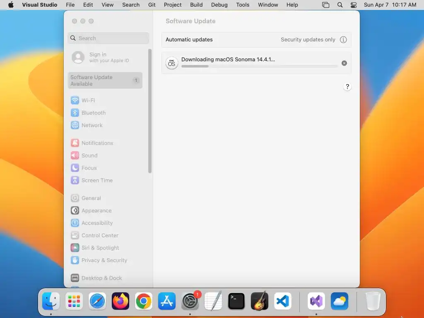Open General settings
The height and width of the screenshot is (318, 424).
pyautogui.click(x=86, y=198)
